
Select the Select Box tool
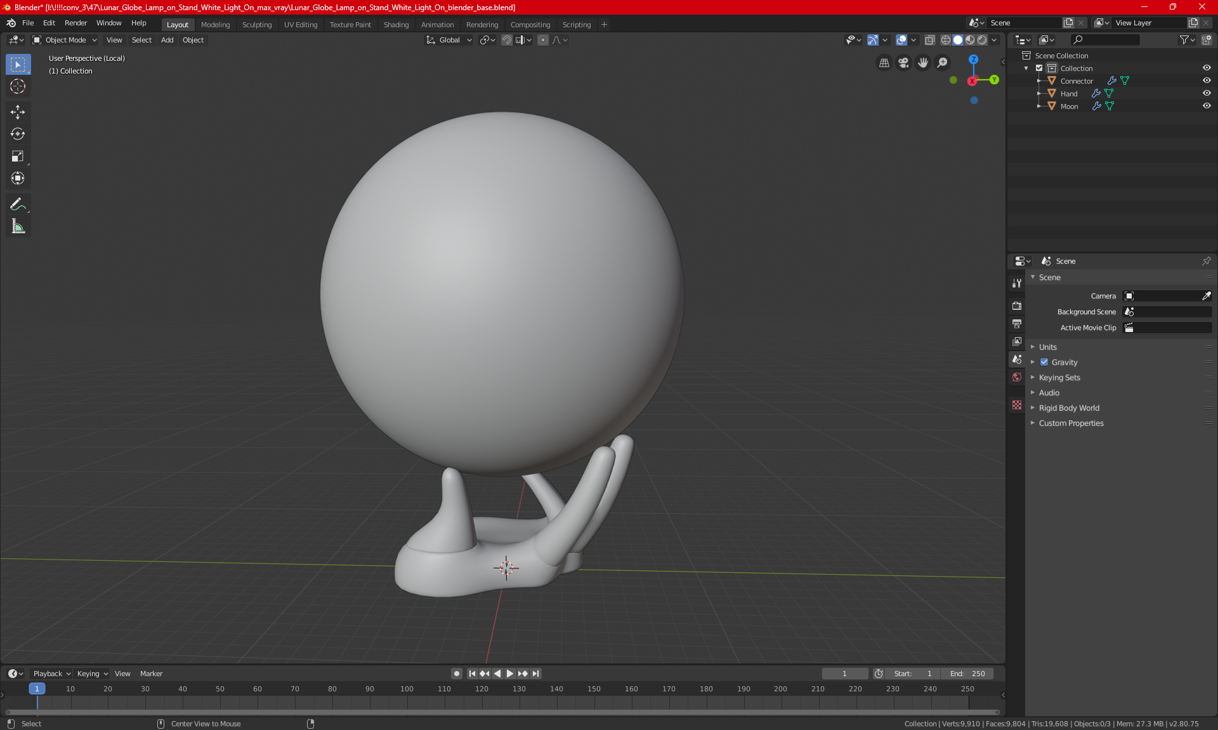18,65
